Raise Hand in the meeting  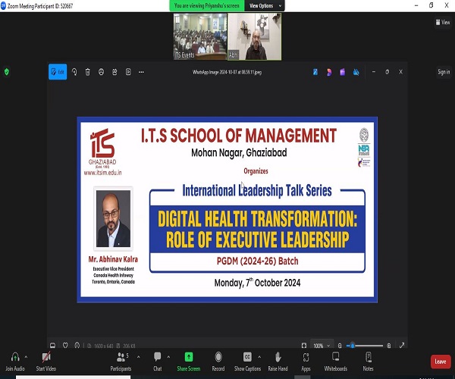point(278,362)
